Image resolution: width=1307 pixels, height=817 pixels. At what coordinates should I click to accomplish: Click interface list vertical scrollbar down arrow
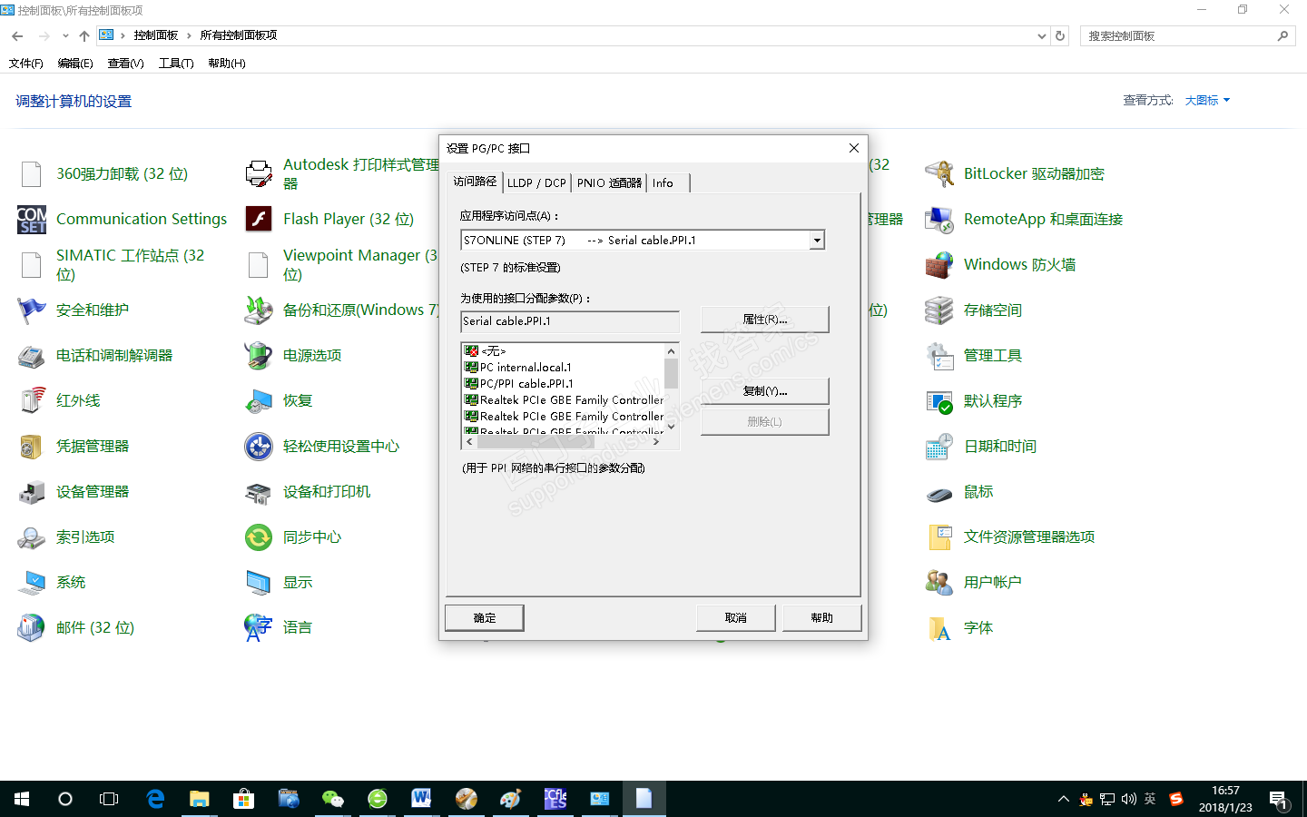(672, 427)
